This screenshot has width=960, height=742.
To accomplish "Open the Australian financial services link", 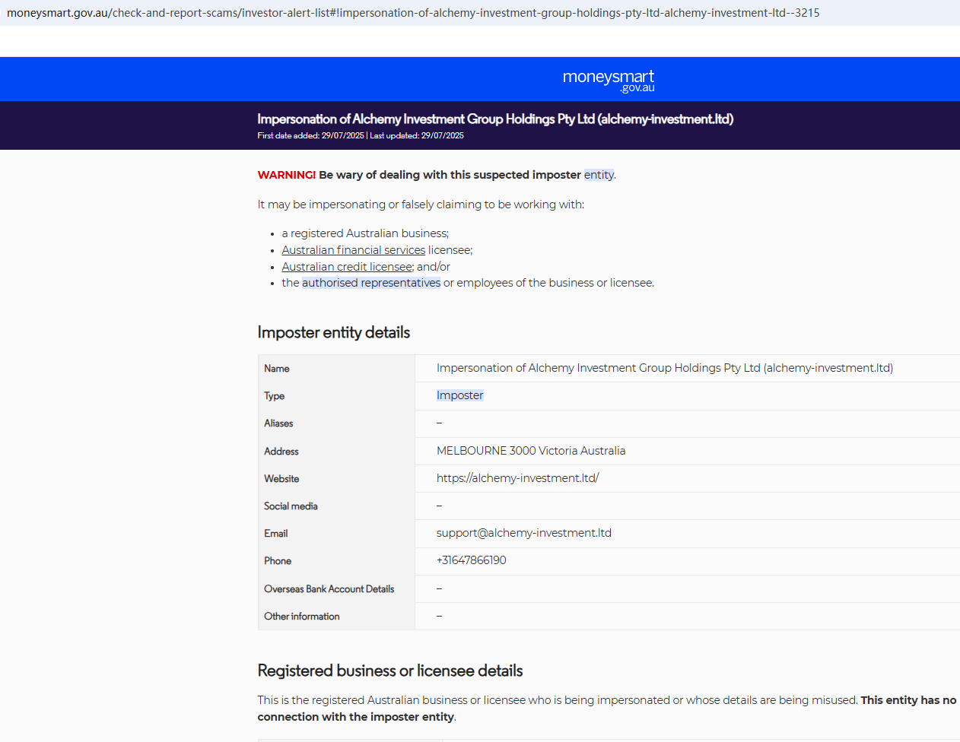I will tap(353, 250).
